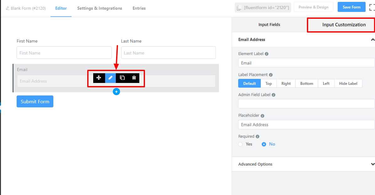375x195 pixels.
Task: Click info icon next to Placeholder
Action: pos(262,116)
